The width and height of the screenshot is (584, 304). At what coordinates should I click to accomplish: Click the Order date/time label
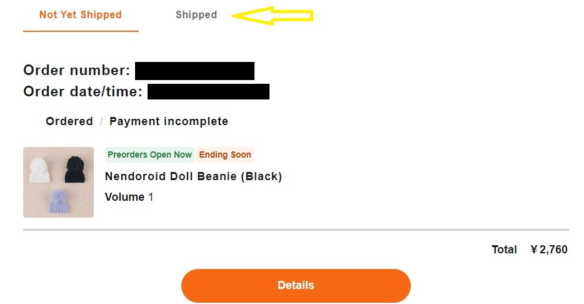tap(83, 92)
